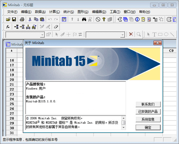Click the Clear Cells eraser icon

click(x=56, y=27)
